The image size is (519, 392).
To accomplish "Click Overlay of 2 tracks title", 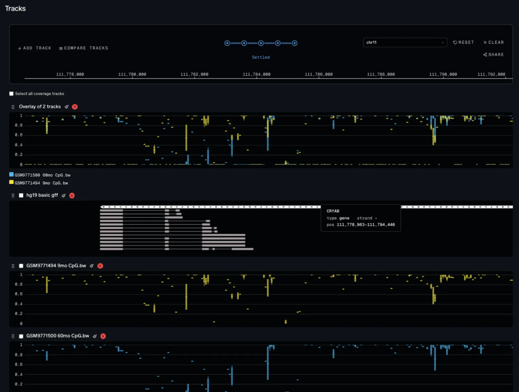I will click(x=40, y=107).
